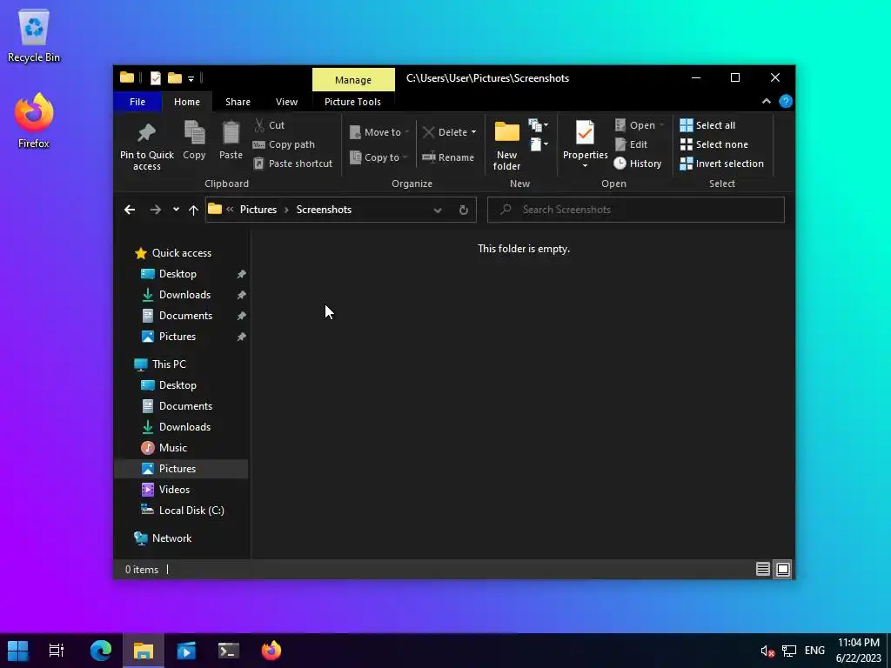The image size is (891, 668).
Task: Click the Delete command X icon
Action: [428, 132]
